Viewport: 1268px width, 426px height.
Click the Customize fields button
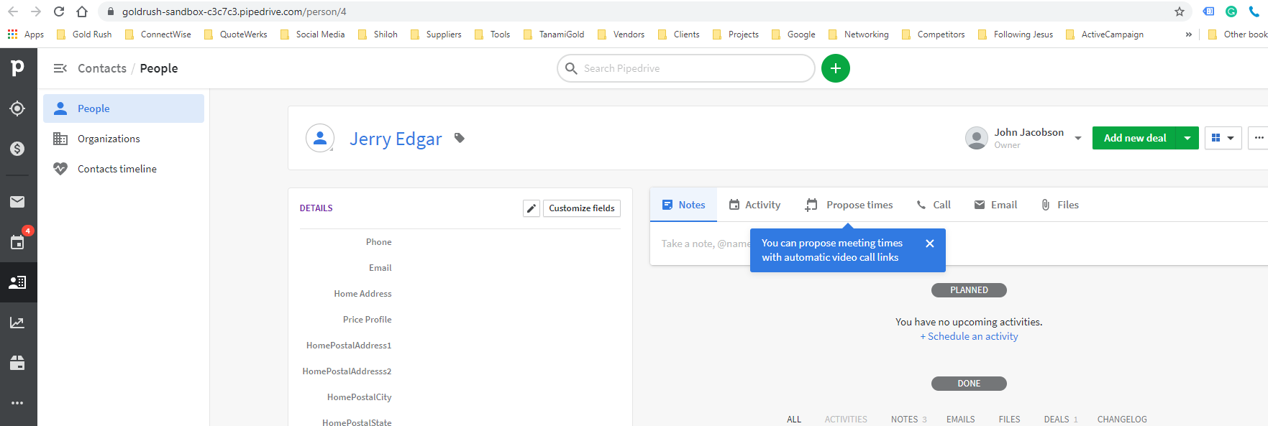581,208
